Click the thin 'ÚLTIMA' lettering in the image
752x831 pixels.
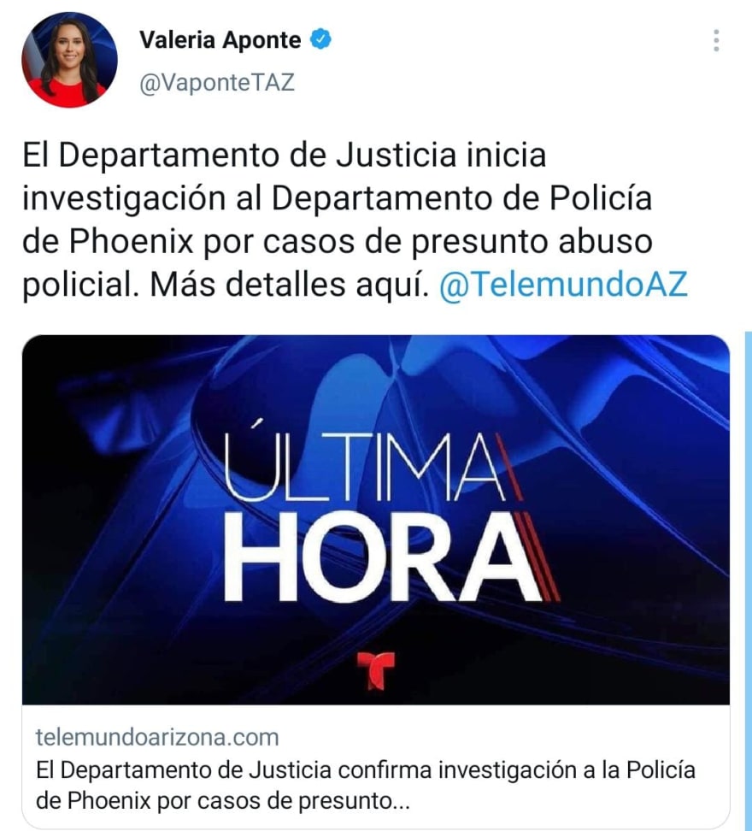point(364,463)
